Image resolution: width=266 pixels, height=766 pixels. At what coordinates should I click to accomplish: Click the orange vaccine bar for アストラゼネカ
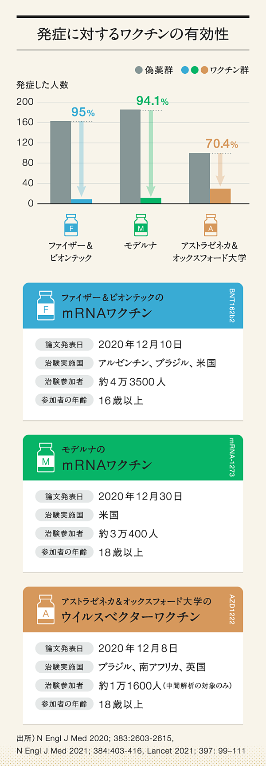(x=220, y=196)
